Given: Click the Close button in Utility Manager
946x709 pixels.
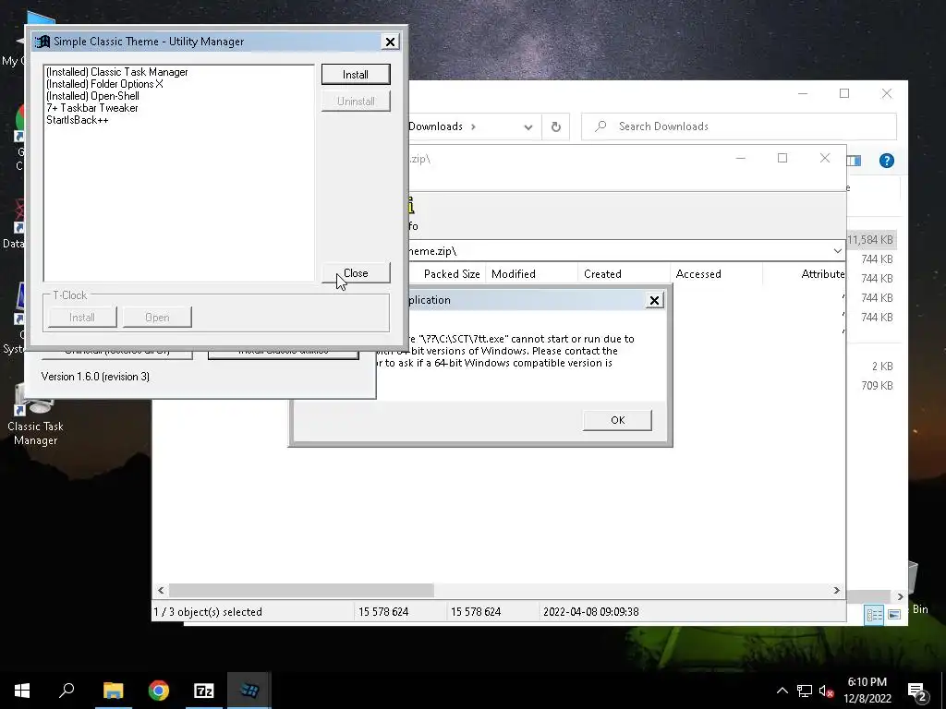Looking at the screenshot, I should (356, 273).
